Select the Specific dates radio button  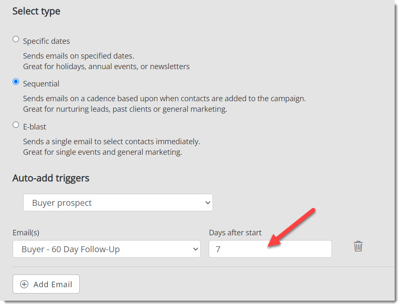pos(16,39)
